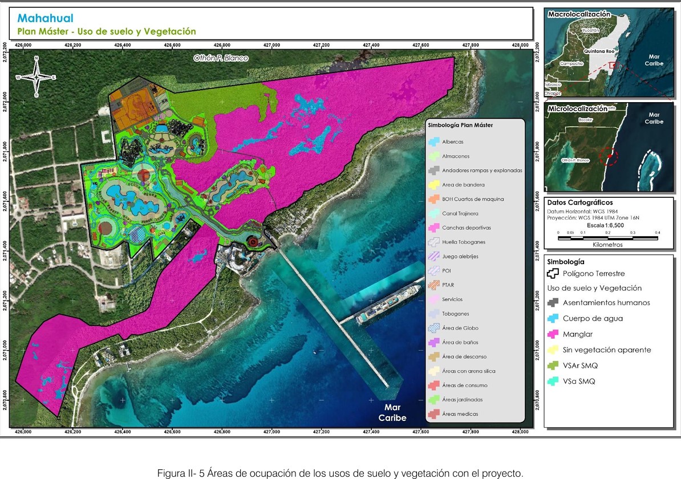Screen dimensions: 681x479
Task: Click the Sin vegetación aparente label
Action: point(607,350)
